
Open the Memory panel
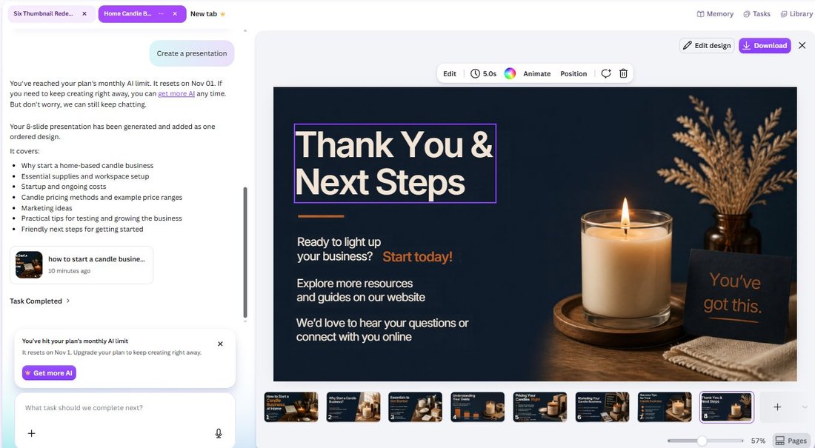click(x=715, y=14)
